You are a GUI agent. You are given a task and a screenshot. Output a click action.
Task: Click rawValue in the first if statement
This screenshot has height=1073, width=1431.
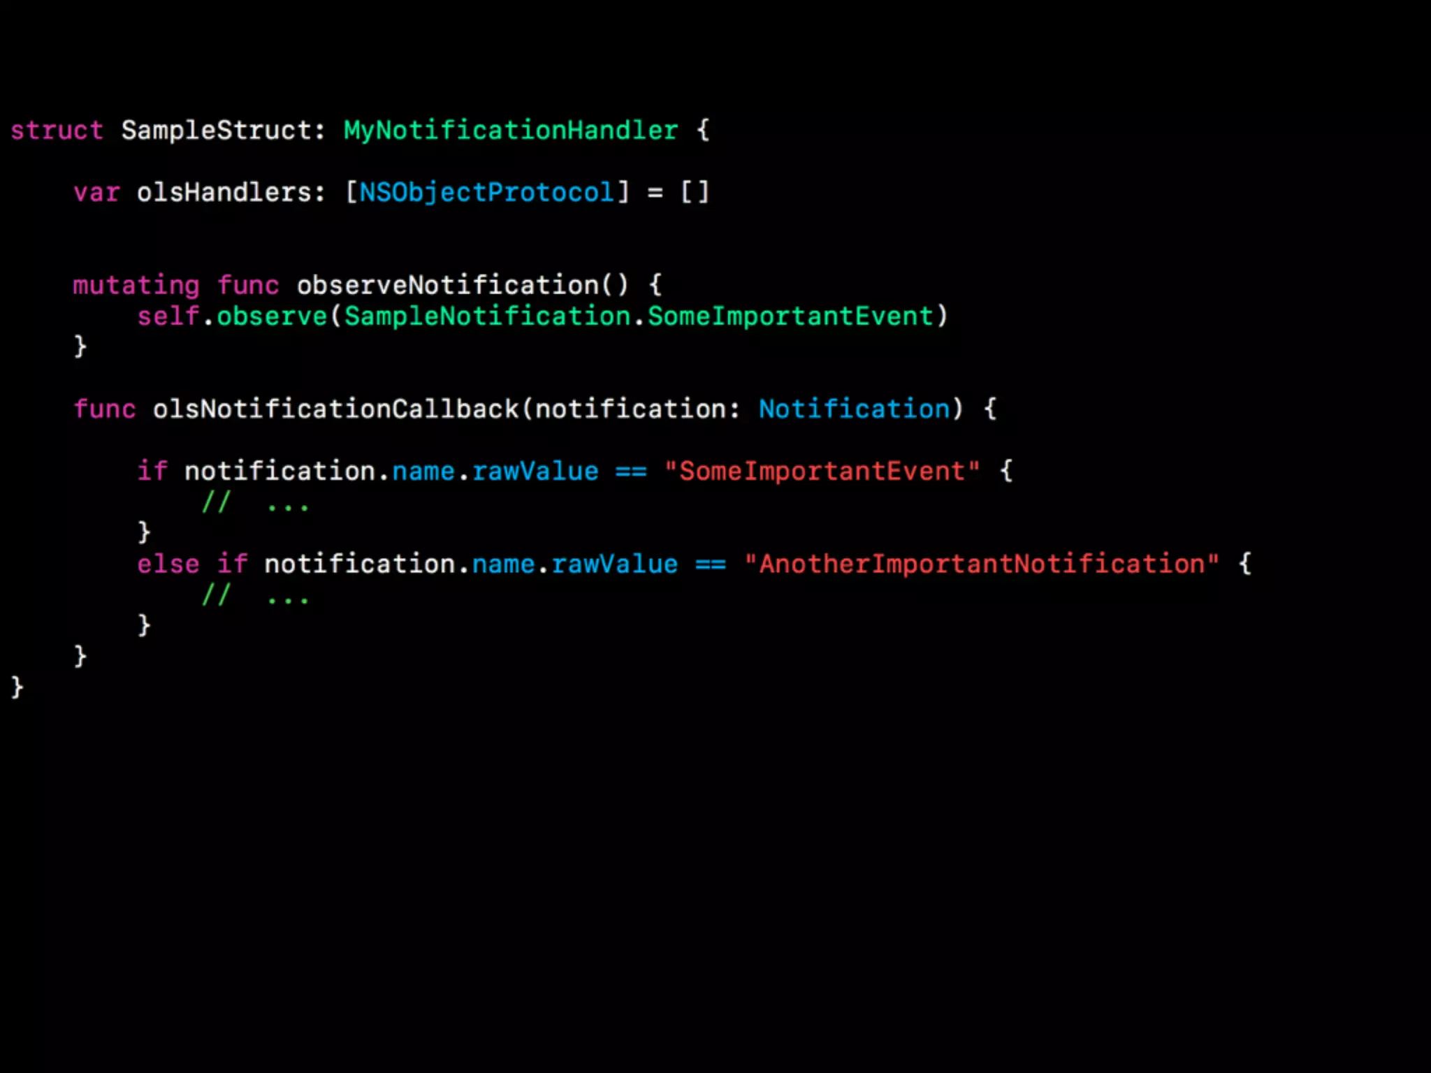[535, 472]
